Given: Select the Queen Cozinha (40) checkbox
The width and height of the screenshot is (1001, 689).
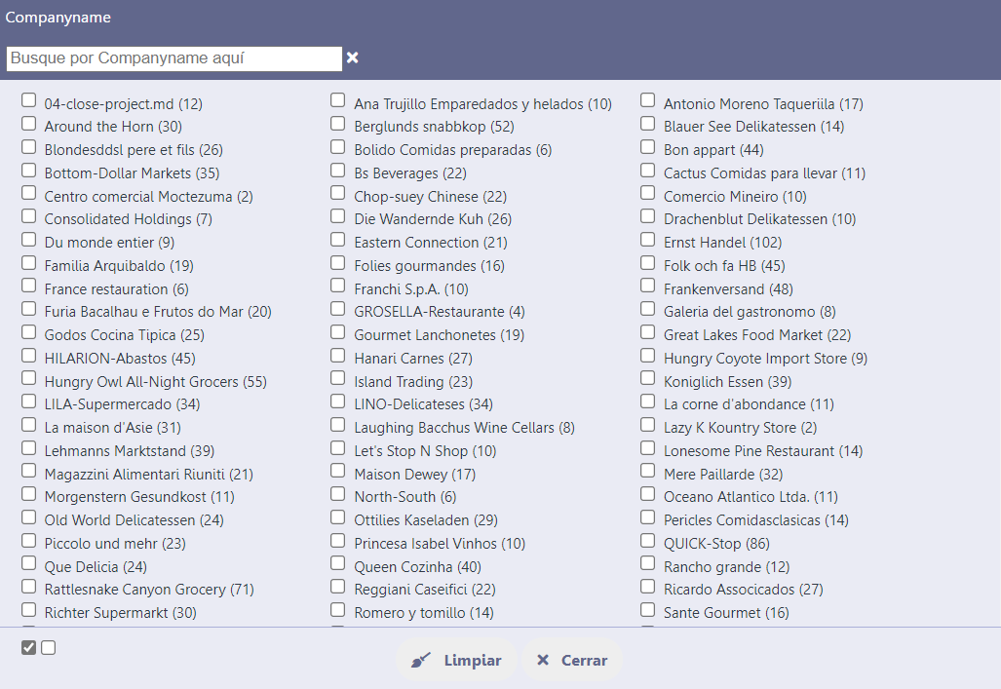Looking at the screenshot, I should point(338,564).
